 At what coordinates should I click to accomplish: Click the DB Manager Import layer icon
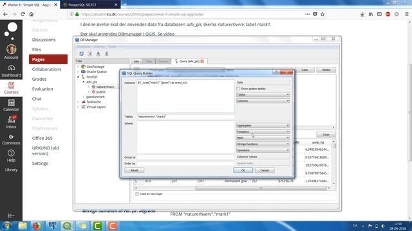click(98, 54)
